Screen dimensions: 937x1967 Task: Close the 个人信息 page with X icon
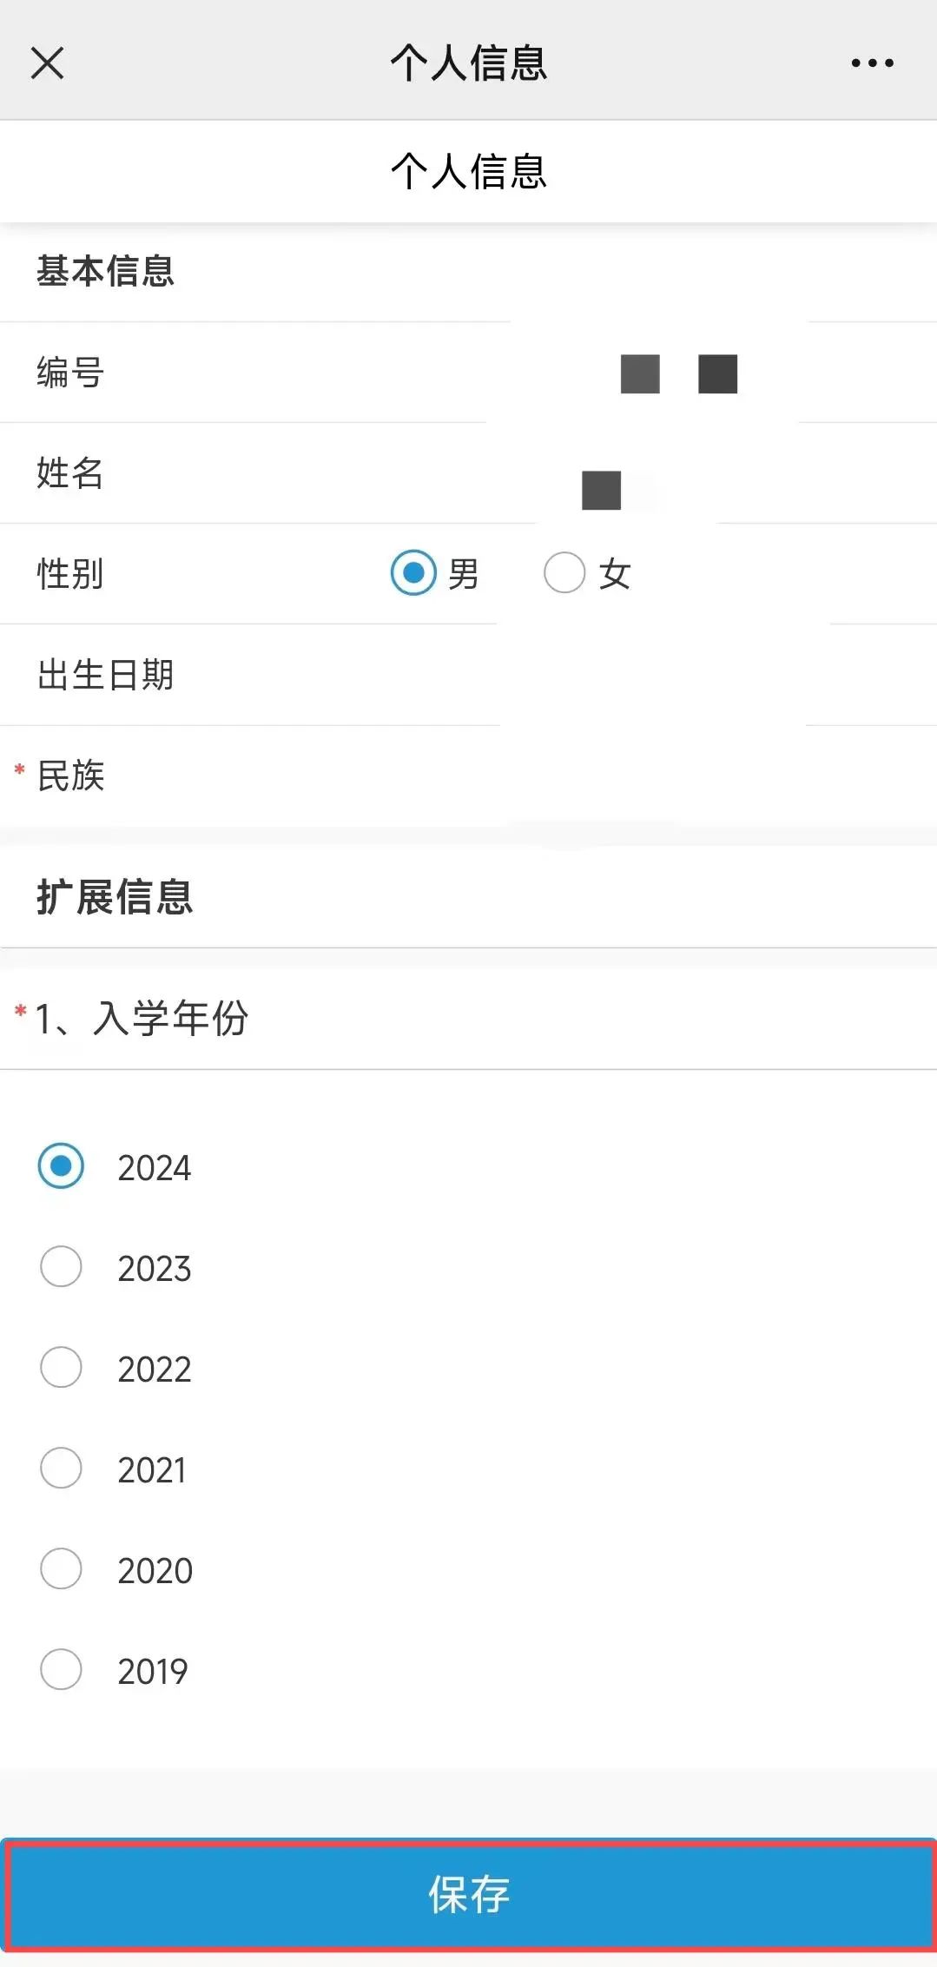(47, 63)
